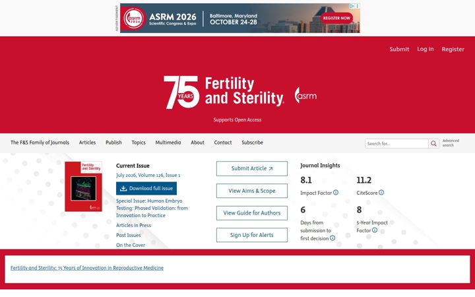Open the Human Embryo Testing special issue link

pos(152,208)
